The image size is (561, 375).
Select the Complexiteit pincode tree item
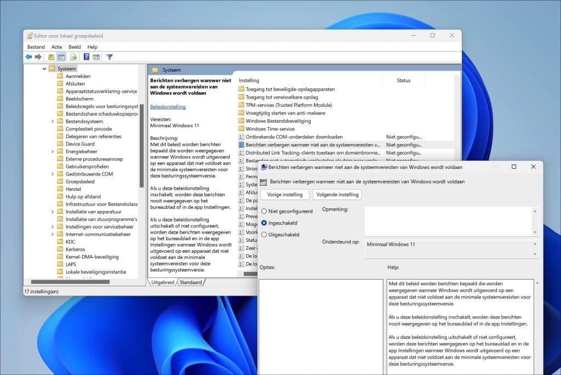pyautogui.click(x=88, y=129)
